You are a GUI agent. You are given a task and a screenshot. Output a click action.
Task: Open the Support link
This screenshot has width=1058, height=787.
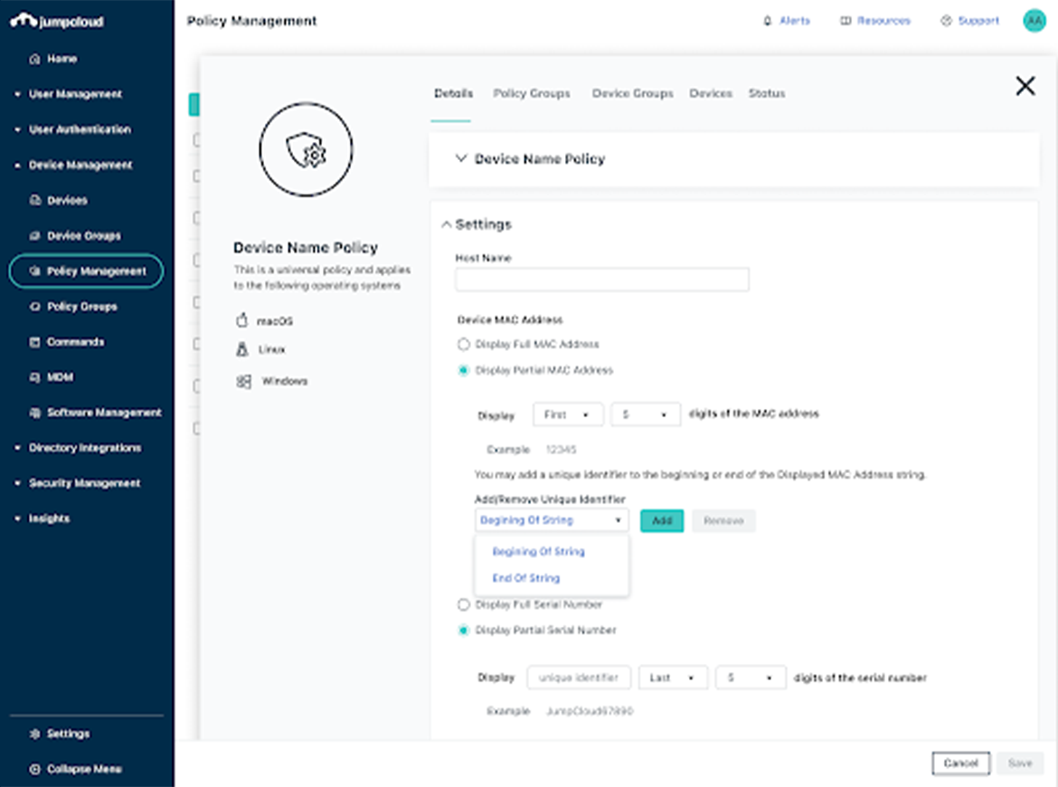[x=978, y=21]
